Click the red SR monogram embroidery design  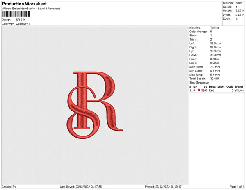(x=94, y=104)
